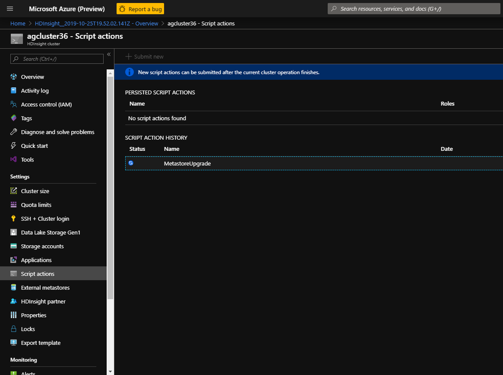Click the External metastores database icon
This screenshot has height=375, width=503.
tap(14, 287)
